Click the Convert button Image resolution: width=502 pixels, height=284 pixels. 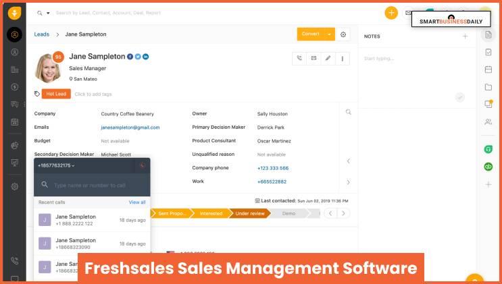coord(310,34)
